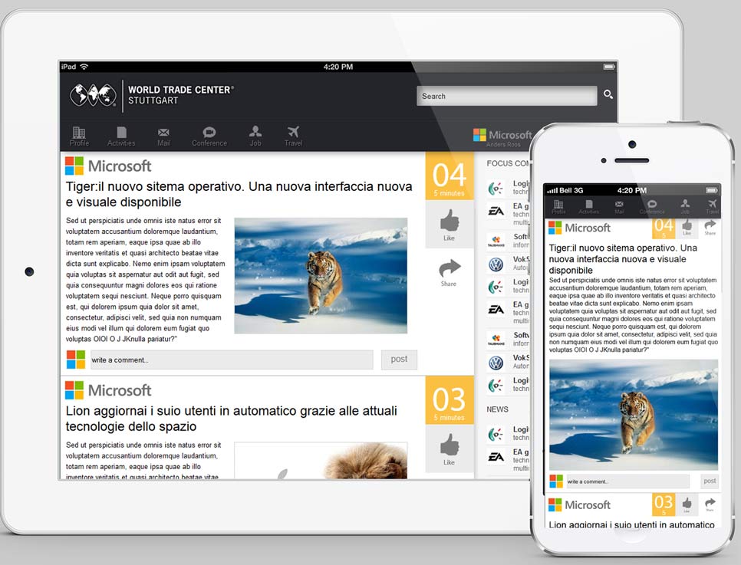
Task: Click the tiger photo on the tablet
Action: pyautogui.click(x=320, y=275)
